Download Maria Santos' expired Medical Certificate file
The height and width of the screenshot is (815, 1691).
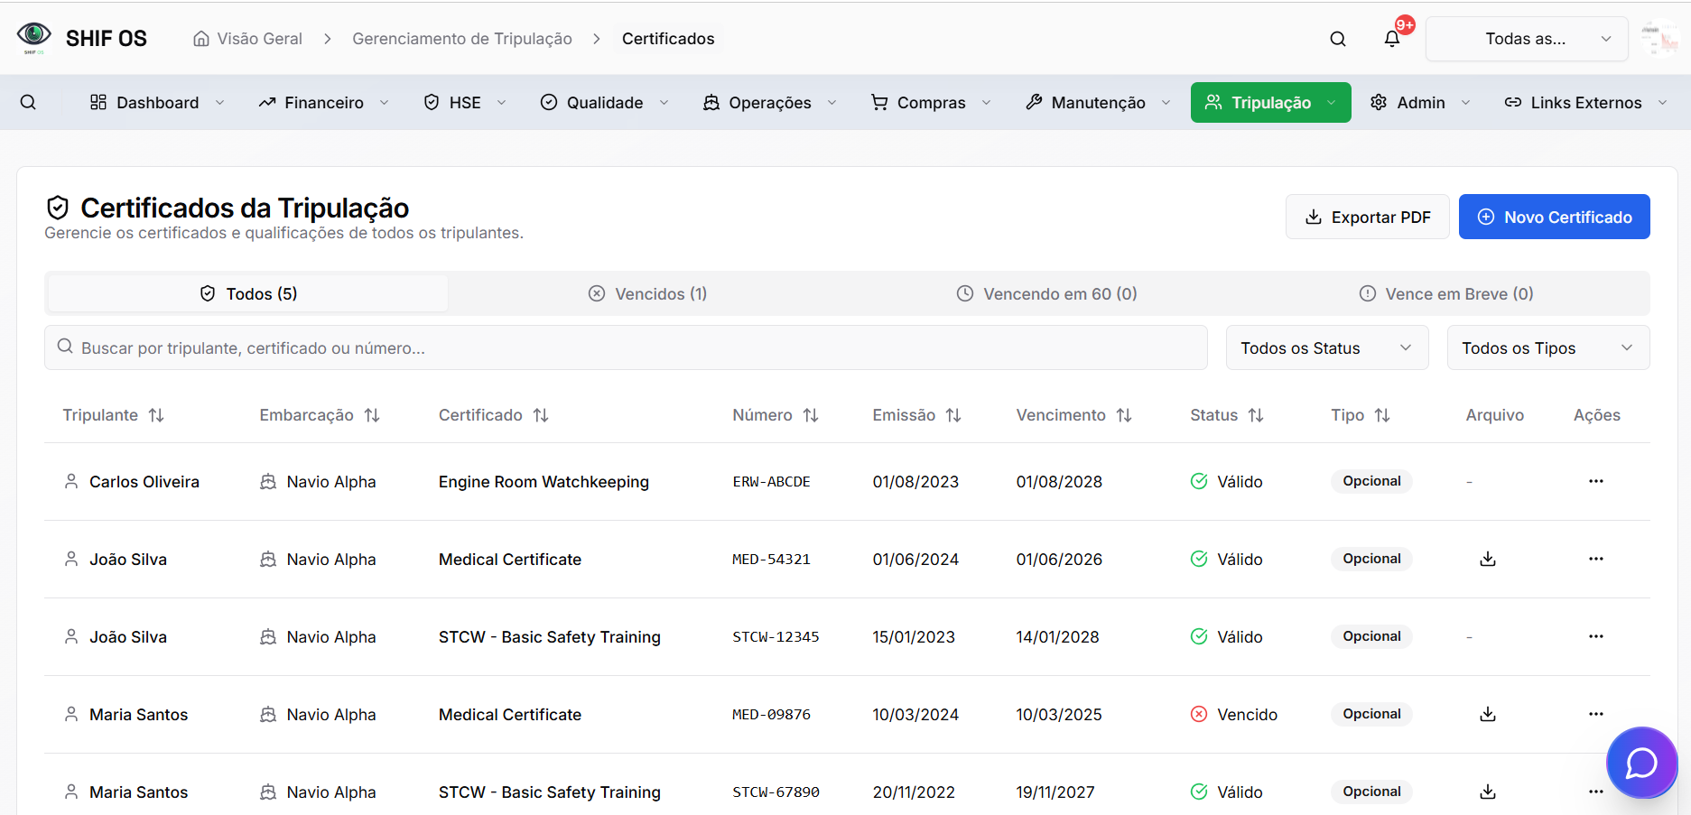pyautogui.click(x=1488, y=715)
